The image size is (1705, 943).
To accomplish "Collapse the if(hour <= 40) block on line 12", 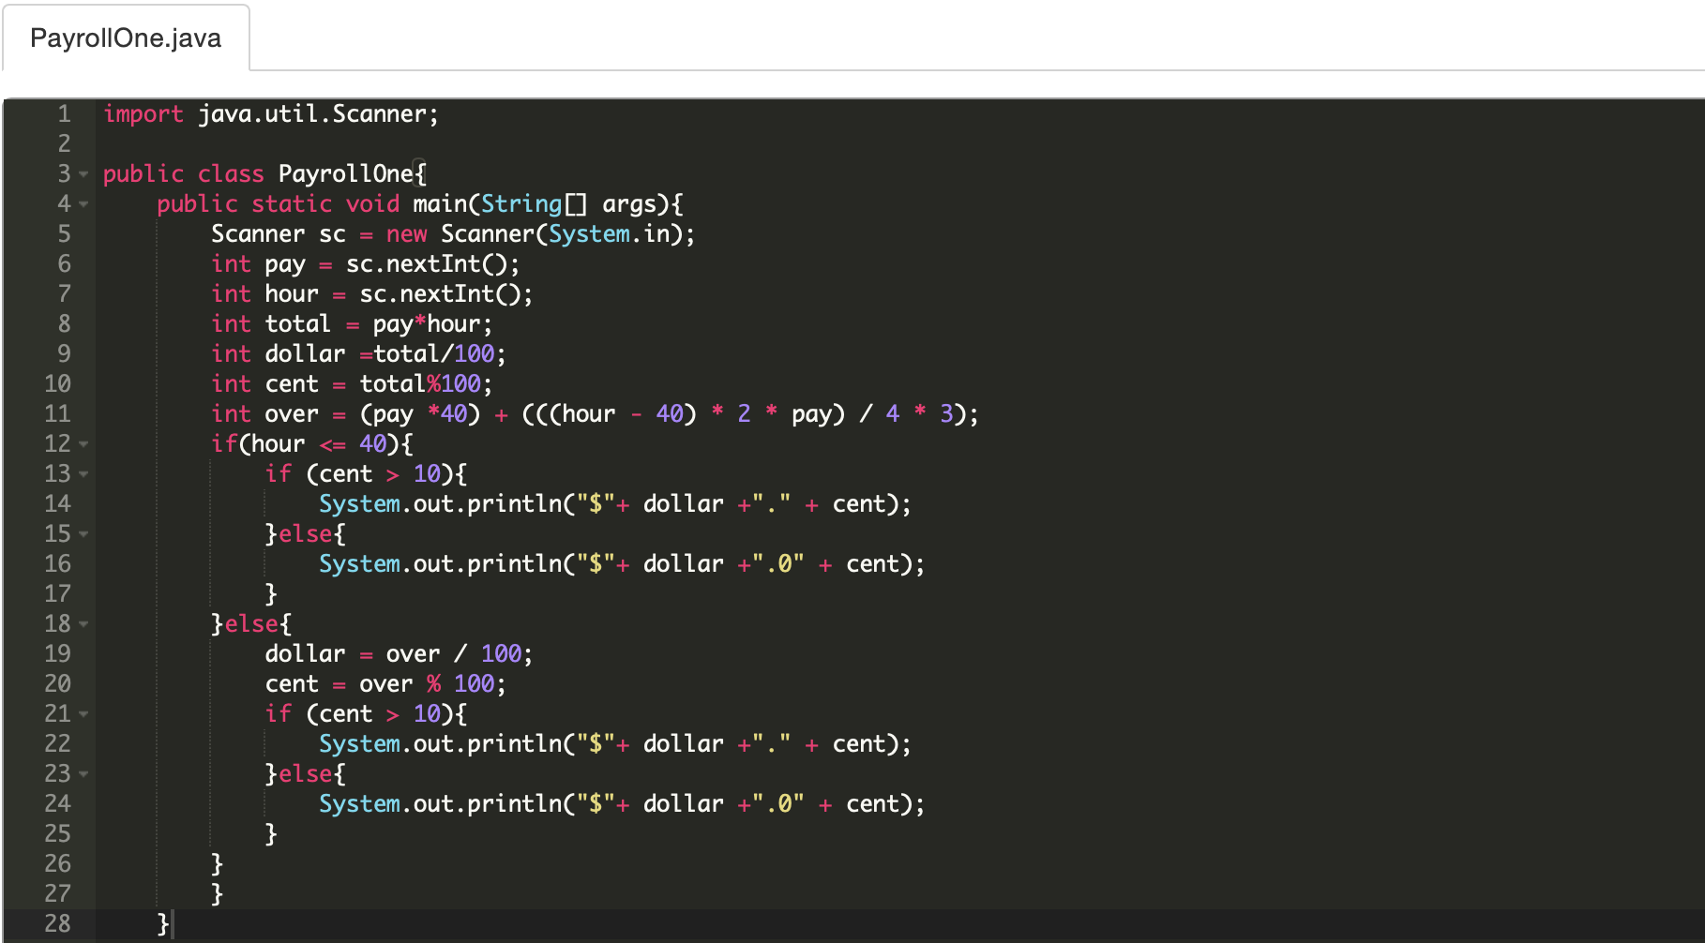I will (x=83, y=443).
